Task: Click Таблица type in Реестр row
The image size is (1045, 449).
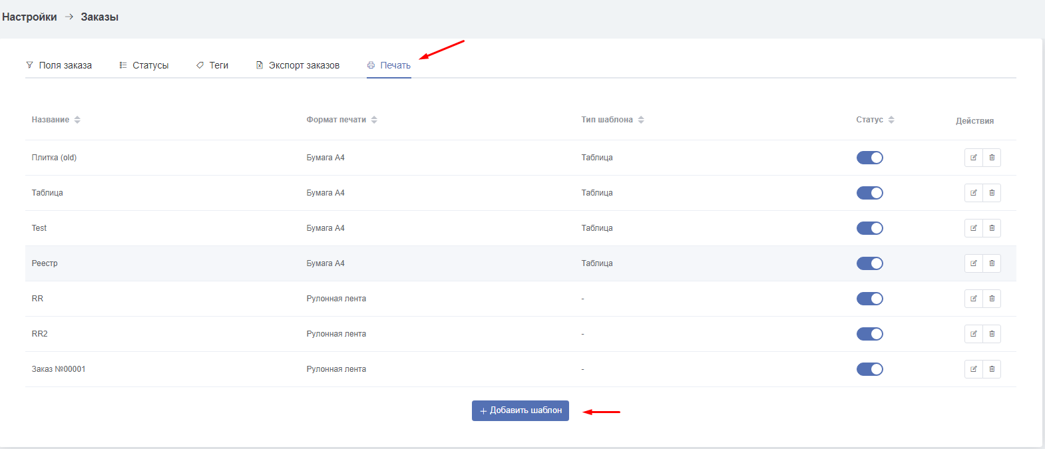Action: pos(597,263)
